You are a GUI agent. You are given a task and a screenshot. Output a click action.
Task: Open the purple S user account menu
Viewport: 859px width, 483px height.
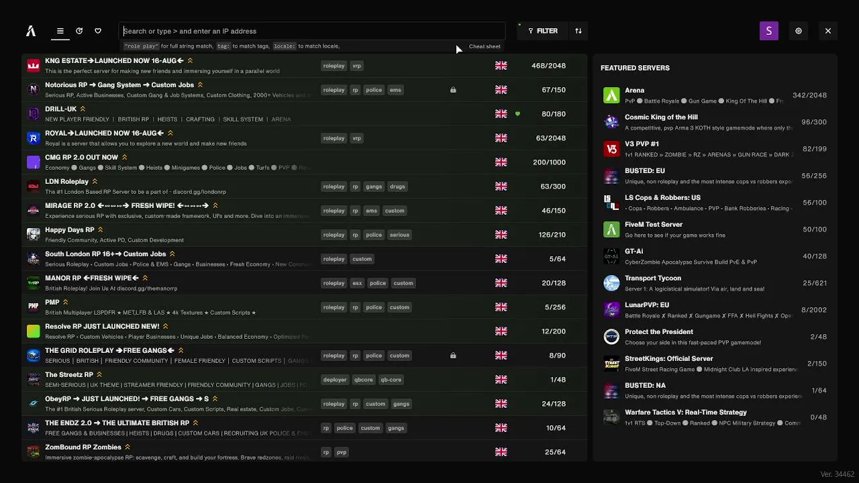pyautogui.click(x=769, y=31)
